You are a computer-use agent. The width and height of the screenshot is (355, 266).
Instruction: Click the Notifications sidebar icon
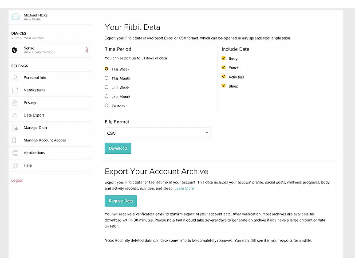15,90
